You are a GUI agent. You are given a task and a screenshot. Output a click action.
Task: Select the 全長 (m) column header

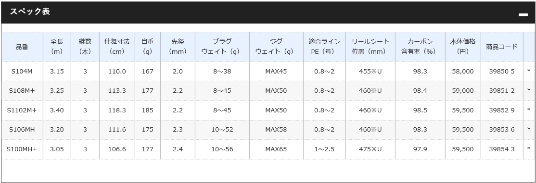coord(57,47)
